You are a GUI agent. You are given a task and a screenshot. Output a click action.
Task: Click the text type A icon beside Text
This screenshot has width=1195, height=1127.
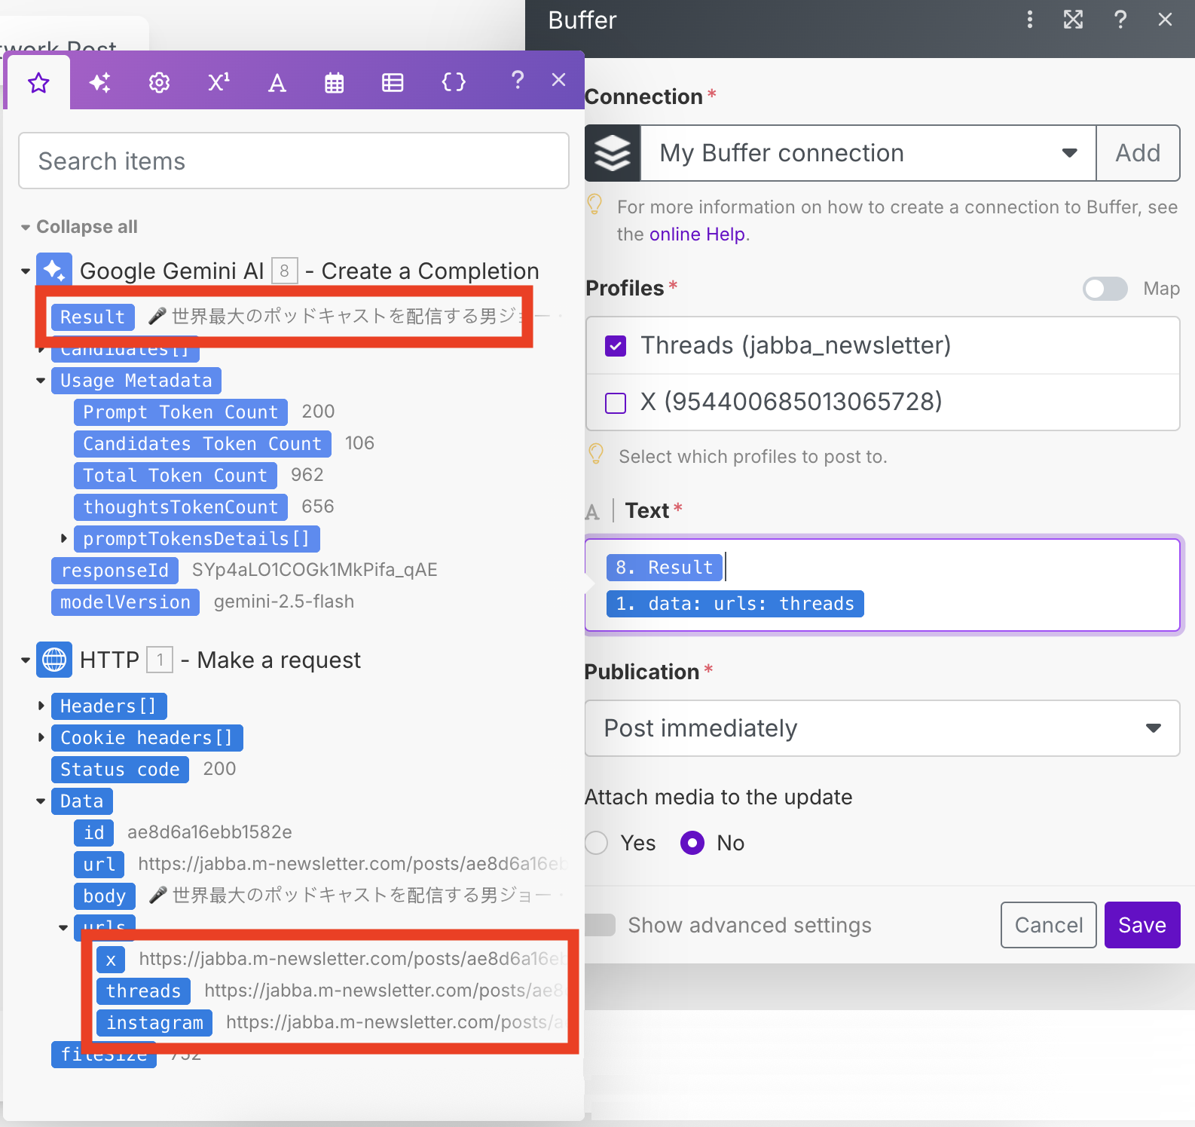pos(592,512)
